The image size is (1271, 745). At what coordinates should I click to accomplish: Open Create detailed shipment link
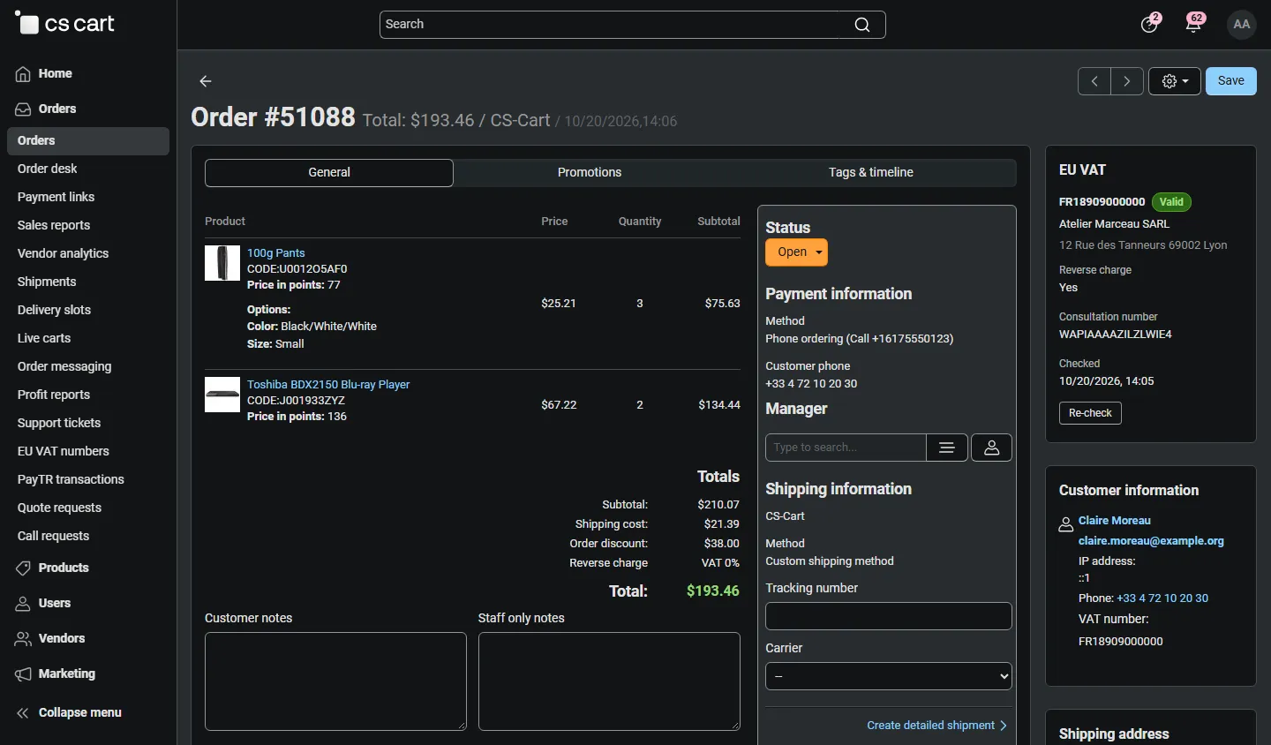click(x=937, y=726)
